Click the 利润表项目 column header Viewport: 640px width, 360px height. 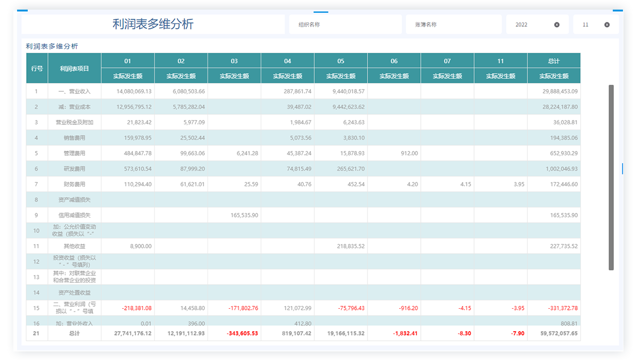[x=74, y=68]
